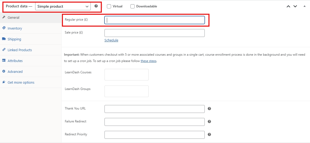Click the Inventory tag icon
Screen dimensions: 310x143
click(x=4, y=28)
